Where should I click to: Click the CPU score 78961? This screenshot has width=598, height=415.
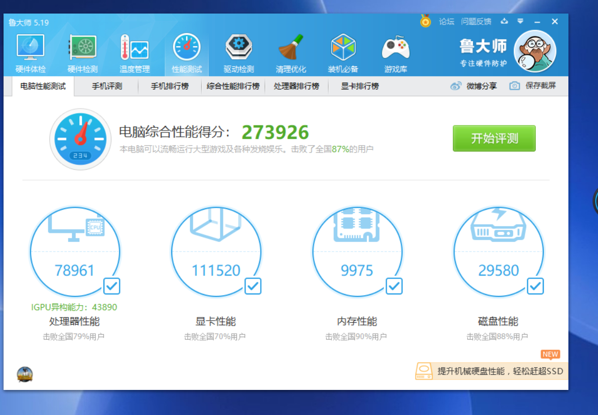click(74, 270)
